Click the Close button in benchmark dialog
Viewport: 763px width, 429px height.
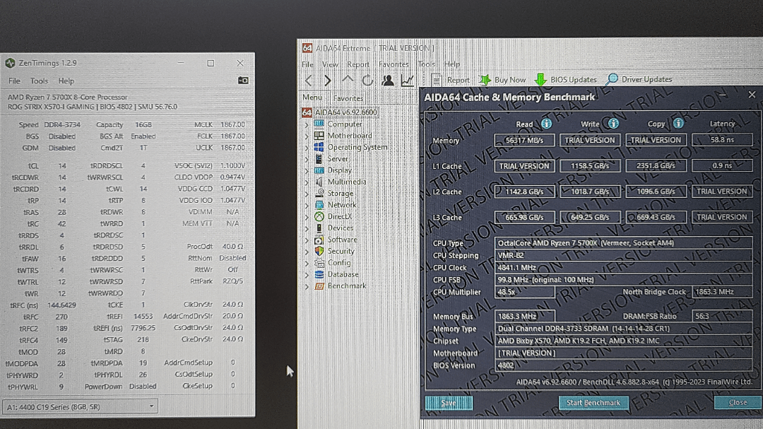click(x=738, y=402)
